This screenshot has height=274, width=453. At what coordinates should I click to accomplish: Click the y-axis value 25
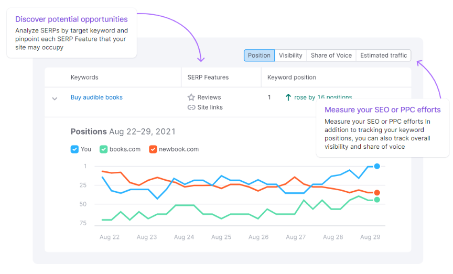[83, 185]
